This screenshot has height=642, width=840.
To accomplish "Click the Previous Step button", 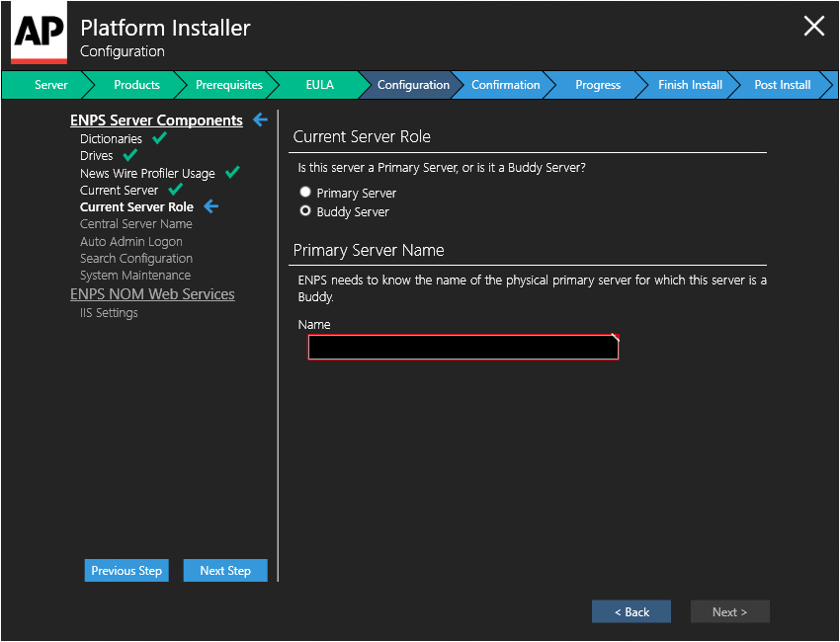I will (x=126, y=570).
